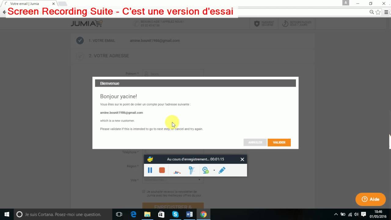Viewport: 391px width, 220px height.
Task: Open the Action Center notifications icon
Action: [x=364, y=215]
